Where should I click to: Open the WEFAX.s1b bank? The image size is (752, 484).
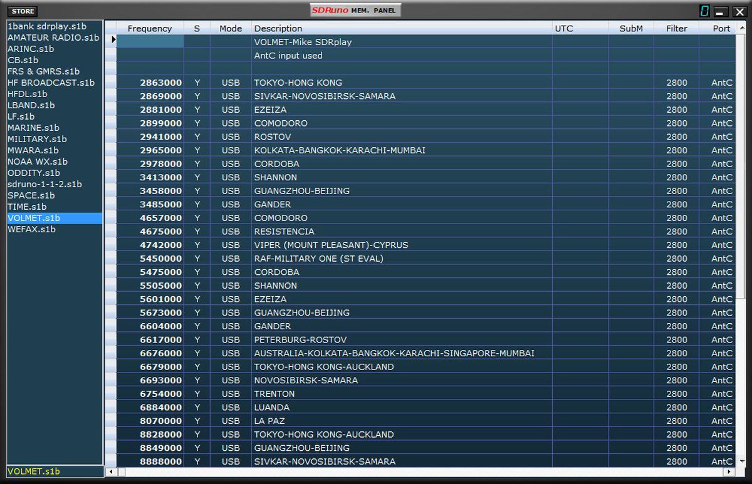coord(31,229)
